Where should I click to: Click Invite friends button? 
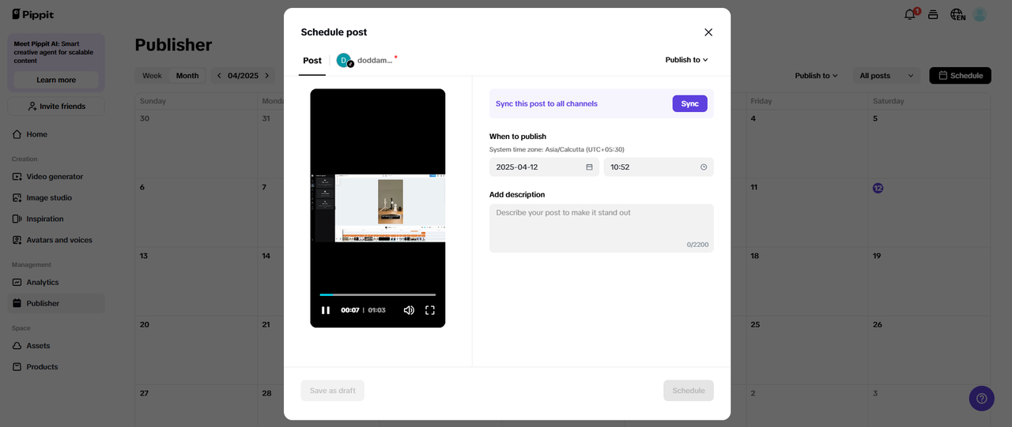tap(56, 106)
